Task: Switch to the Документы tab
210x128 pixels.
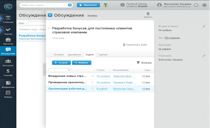Action: coord(74,54)
